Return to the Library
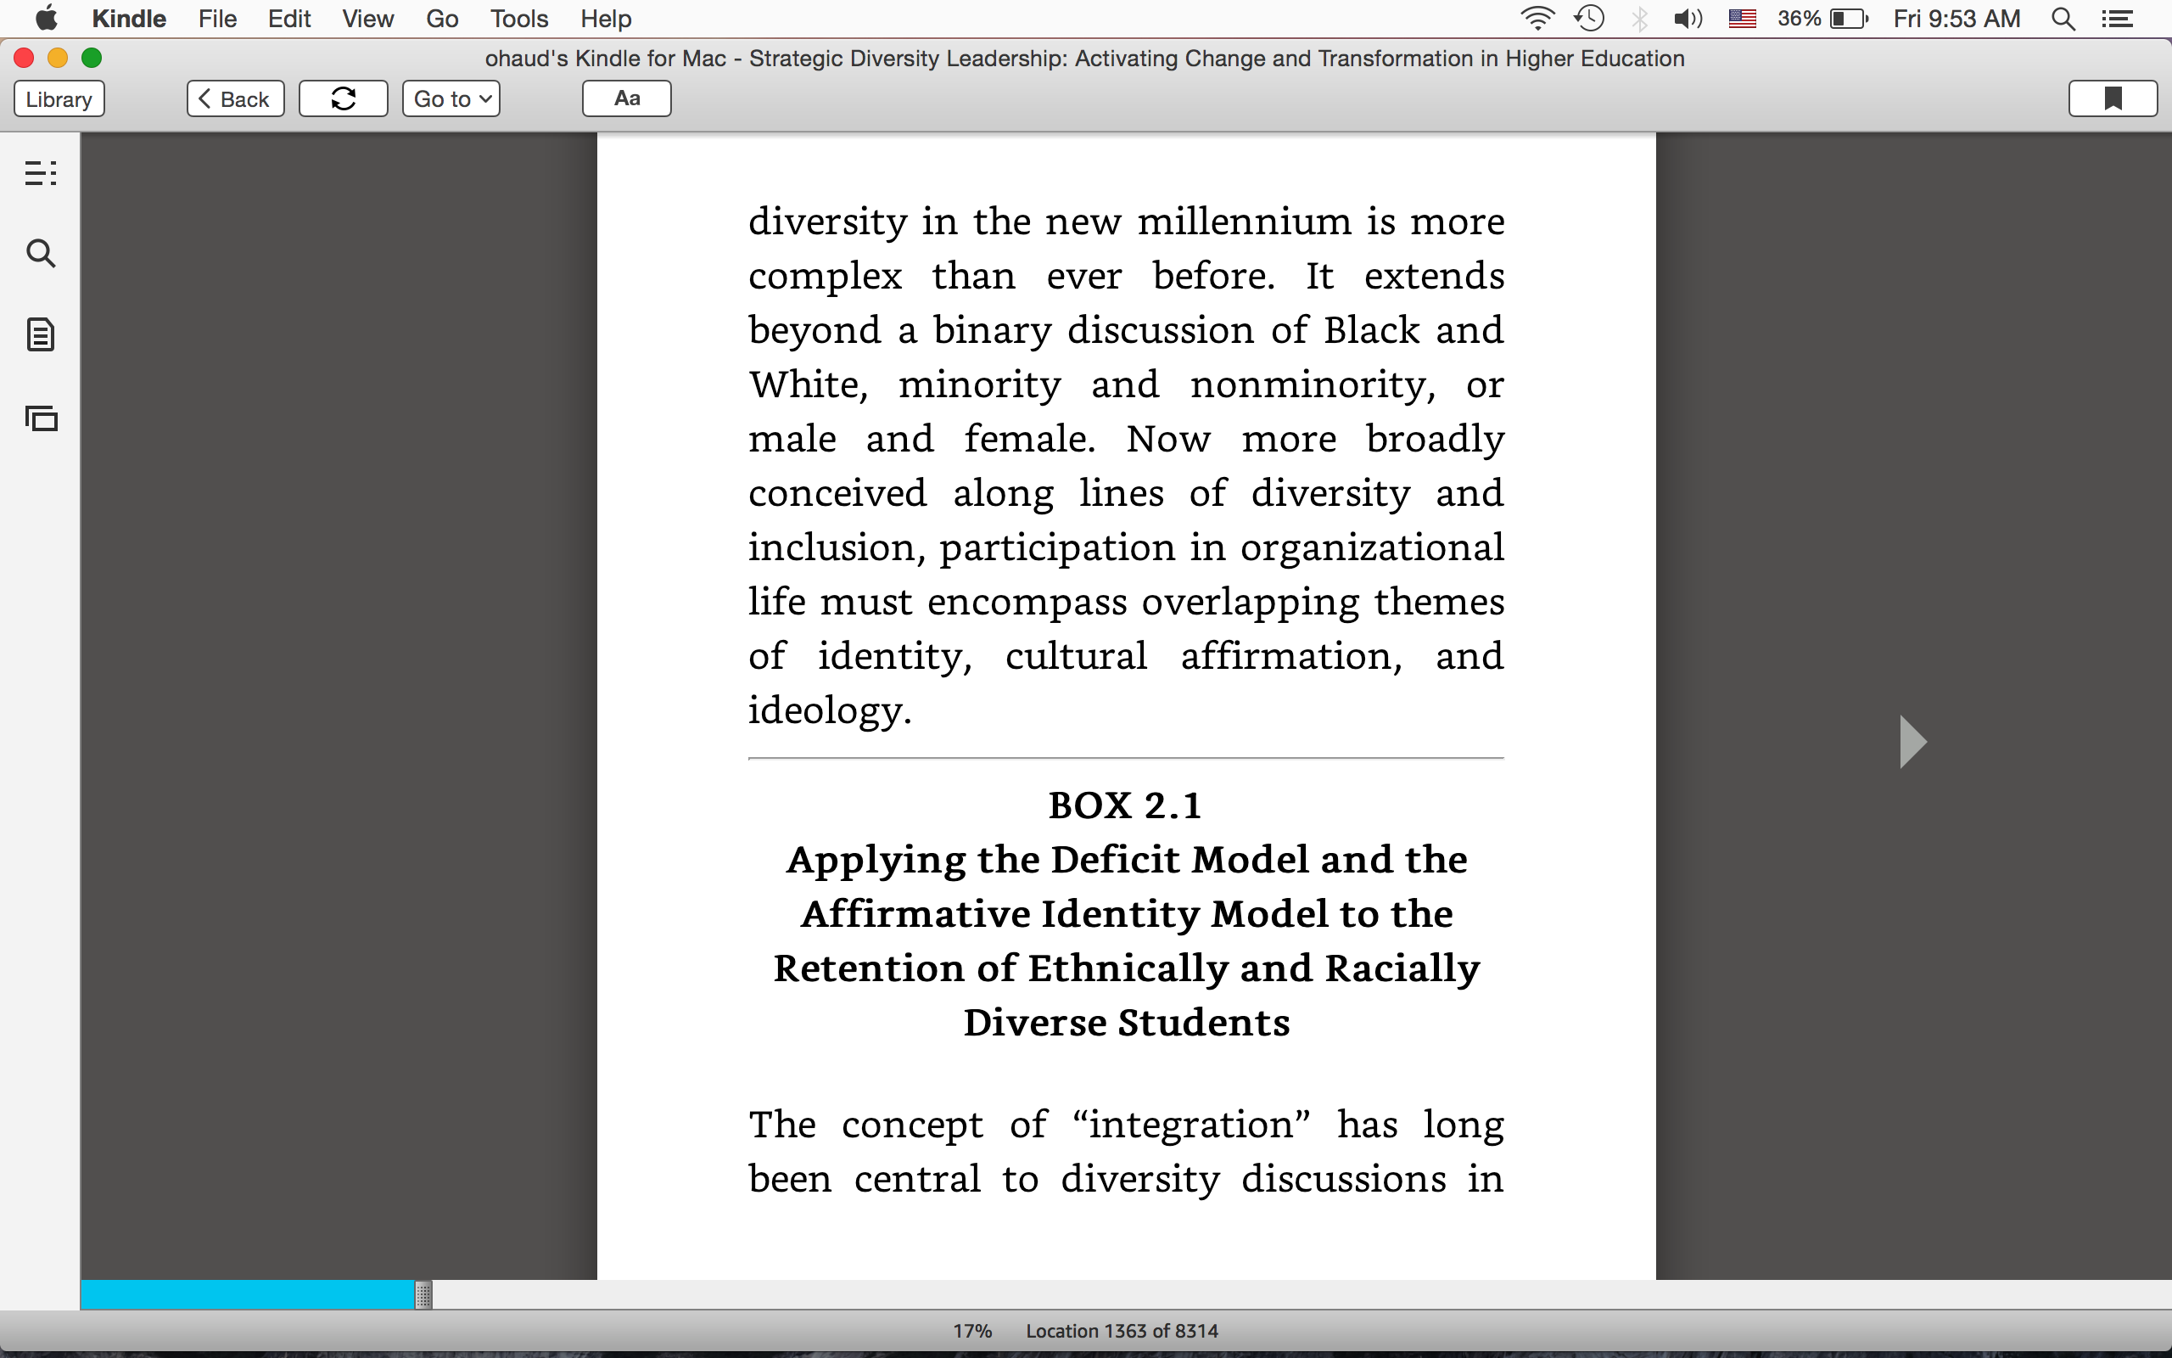2172x1358 pixels. click(x=59, y=98)
